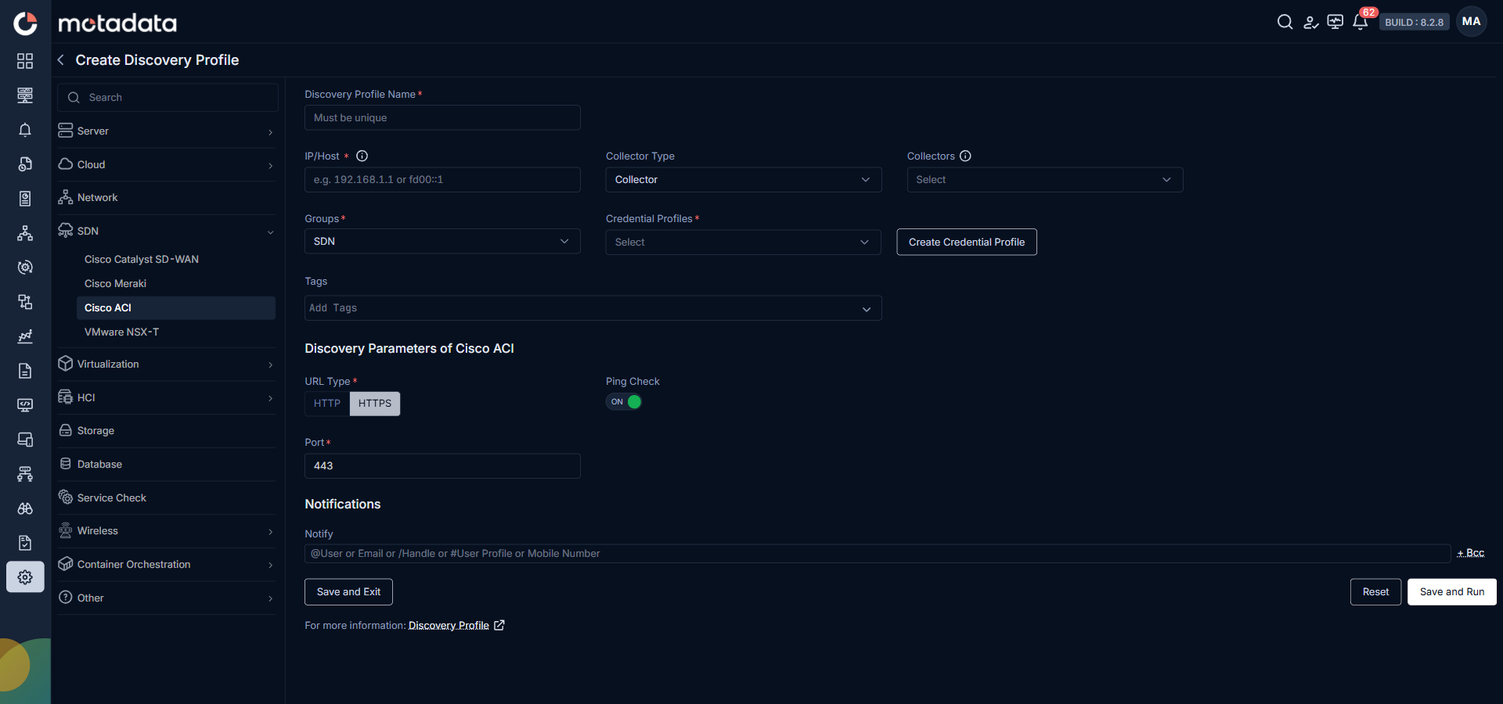Screen dimensions: 1503x704
Task: Click the user check icon in top bar
Action: point(1310,22)
